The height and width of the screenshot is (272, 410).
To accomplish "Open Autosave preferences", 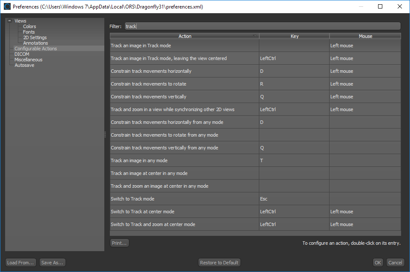I will coord(24,65).
